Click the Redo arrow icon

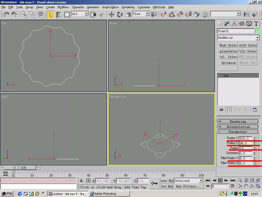point(14,15)
